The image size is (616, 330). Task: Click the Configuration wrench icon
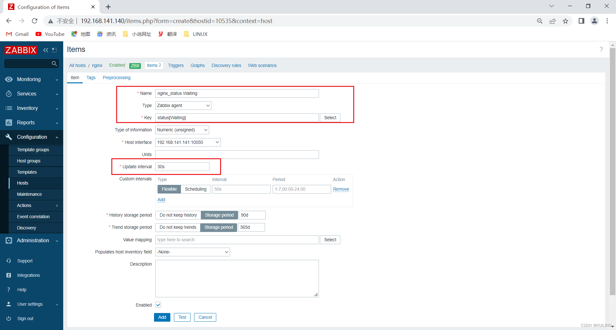coord(9,137)
